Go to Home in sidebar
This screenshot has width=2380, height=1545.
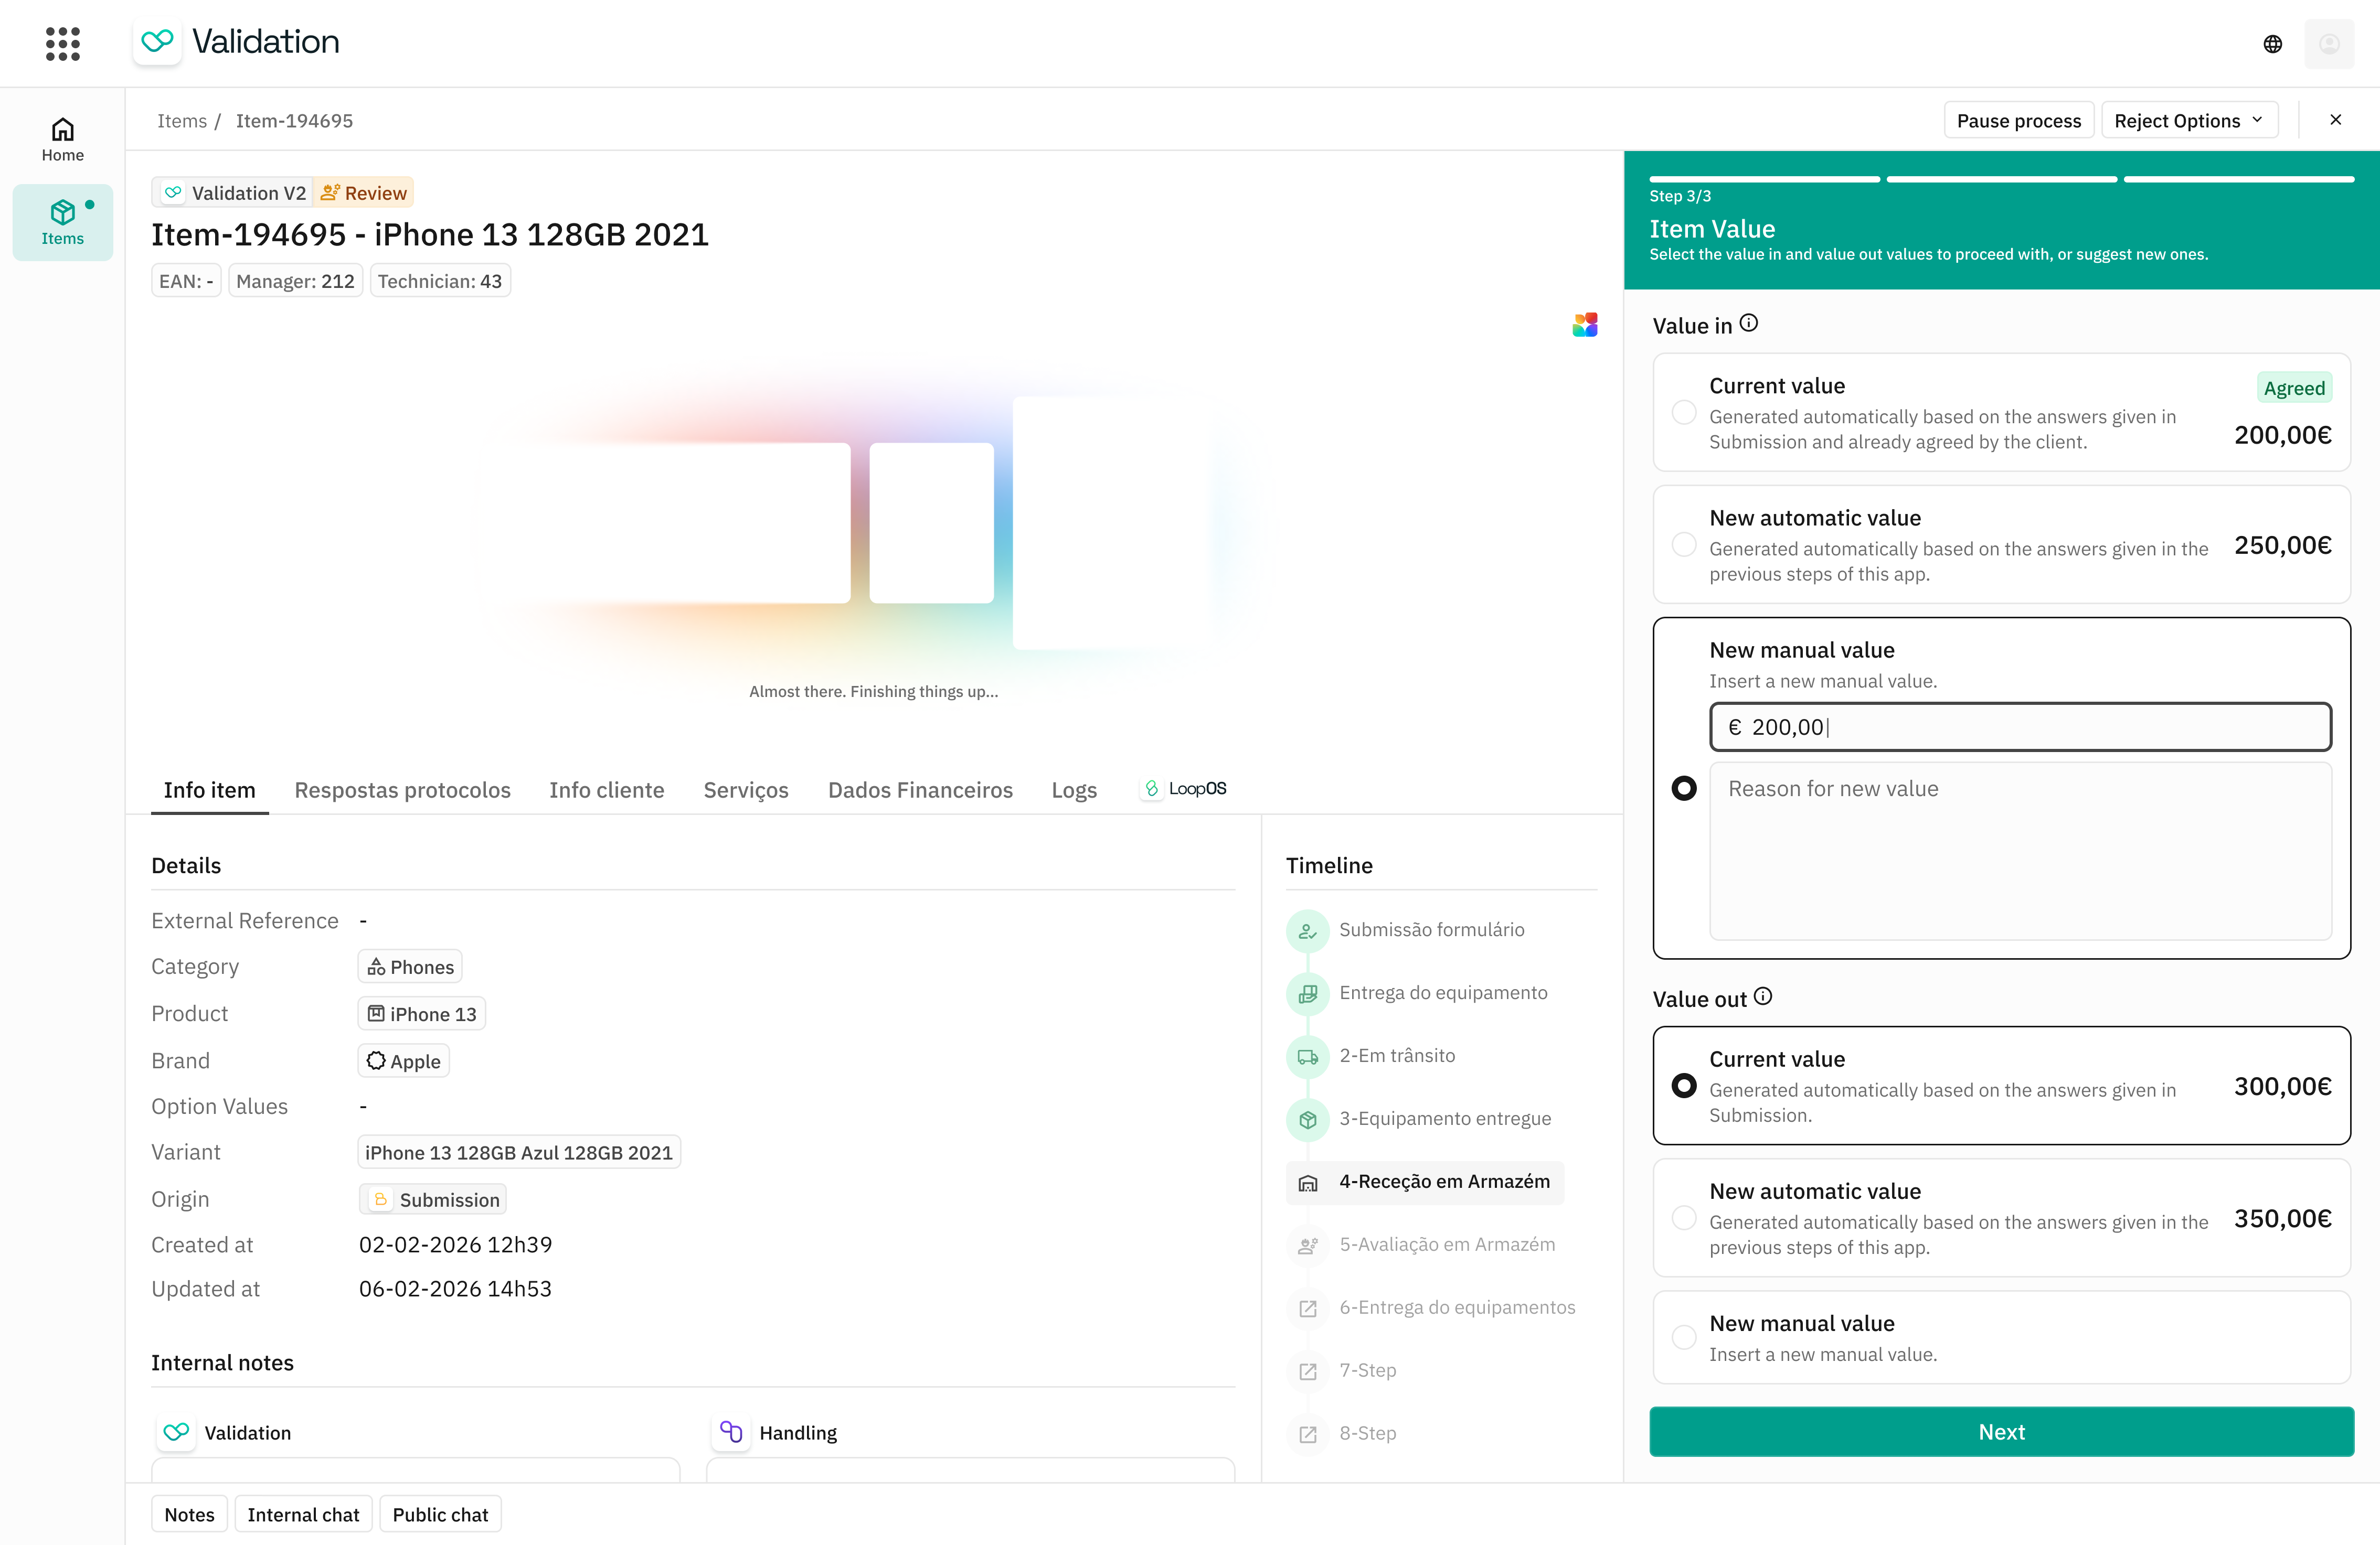(x=62, y=139)
